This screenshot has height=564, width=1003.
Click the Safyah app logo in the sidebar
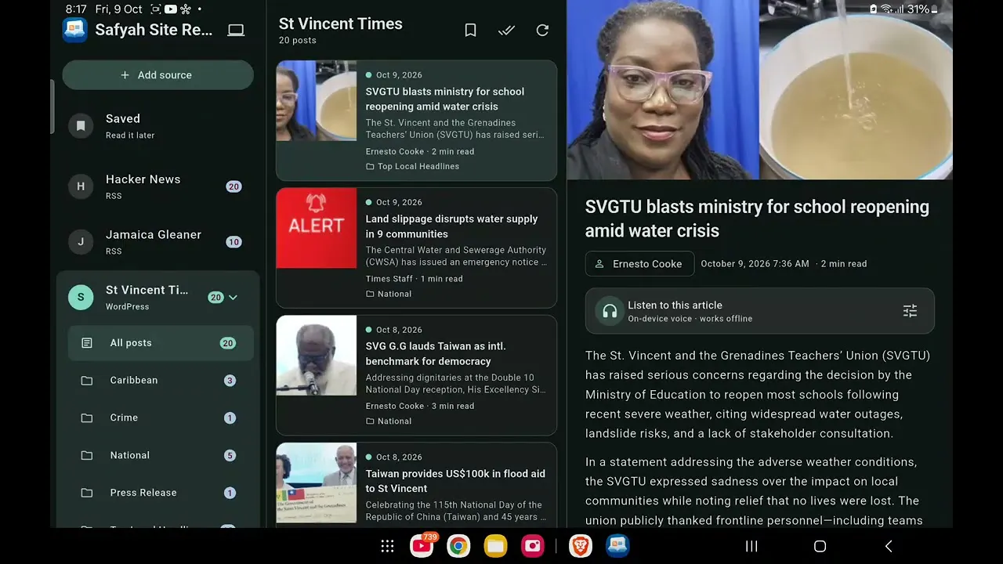click(75, 30)
